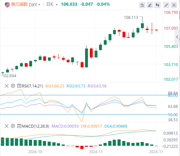Remove the MACD indicator panel

[7, 126]
